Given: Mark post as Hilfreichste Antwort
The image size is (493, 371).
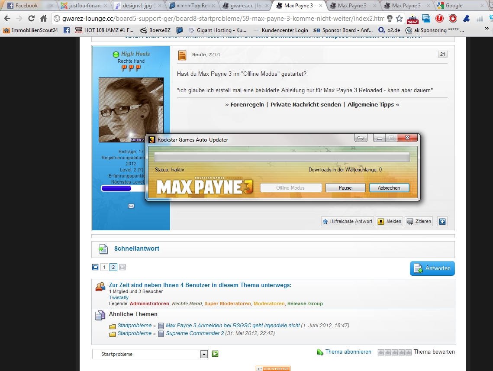Looking at the screenshot, I should [x=347, y=221].
